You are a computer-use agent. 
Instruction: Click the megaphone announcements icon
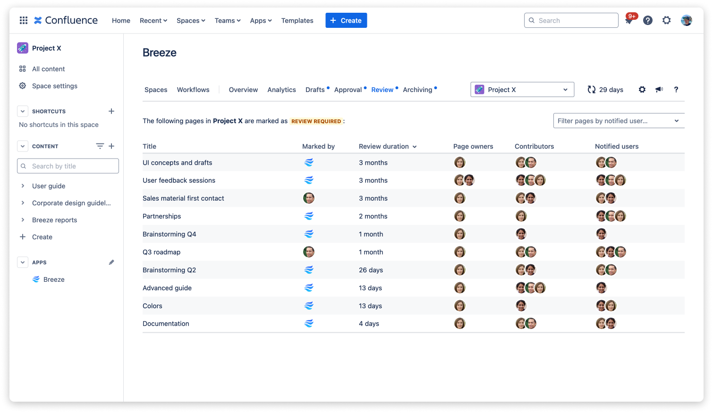(x=659, y=90)
